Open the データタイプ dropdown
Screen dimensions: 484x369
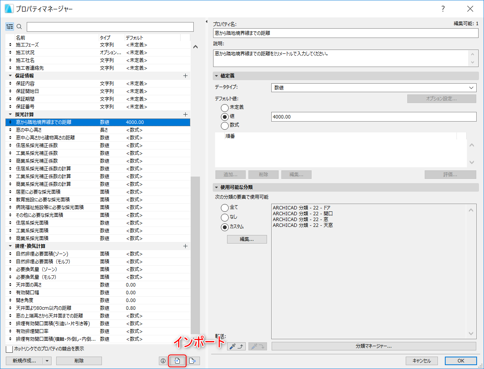coord(374,88)
